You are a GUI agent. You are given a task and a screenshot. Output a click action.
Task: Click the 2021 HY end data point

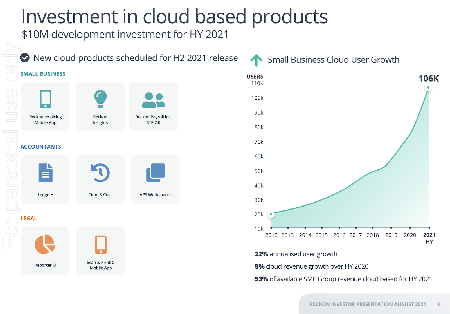coord(428,88)
